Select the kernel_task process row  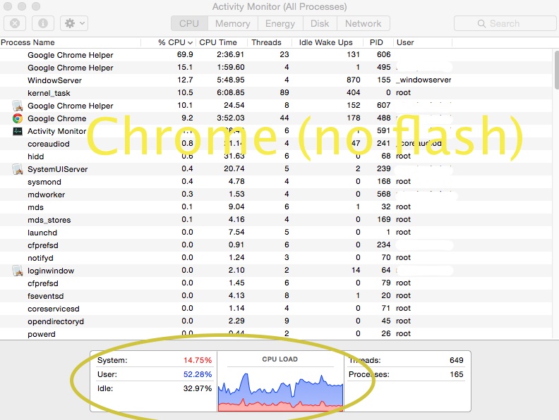276,93
